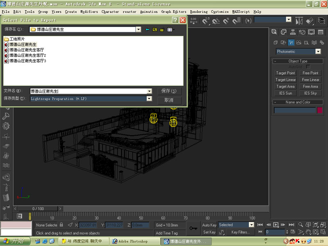Click the time slider 0 / 100 handle
The height and width of the screenshot is (246, 328).
click(x=38, y=209)
